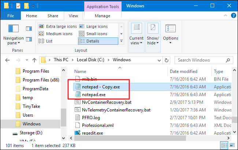Go back with the Back arrow

pyautogui.click(x=7, y=61)
